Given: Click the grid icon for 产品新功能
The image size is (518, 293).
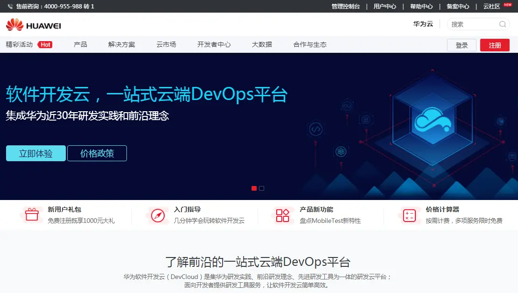Looking at the screenshot, I should click(x=282, y=215).
